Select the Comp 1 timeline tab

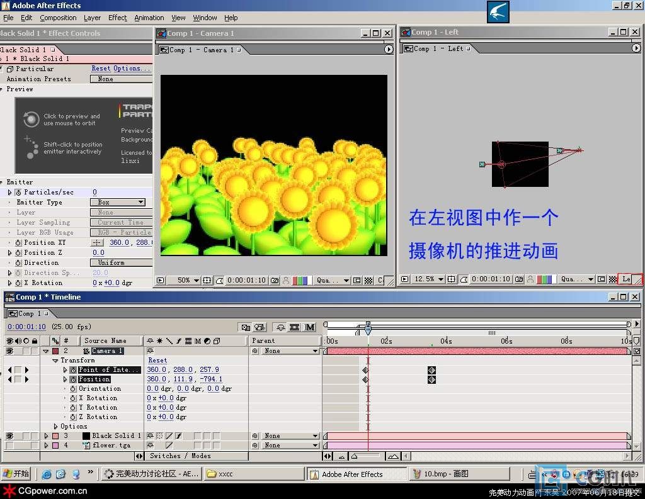28,313
